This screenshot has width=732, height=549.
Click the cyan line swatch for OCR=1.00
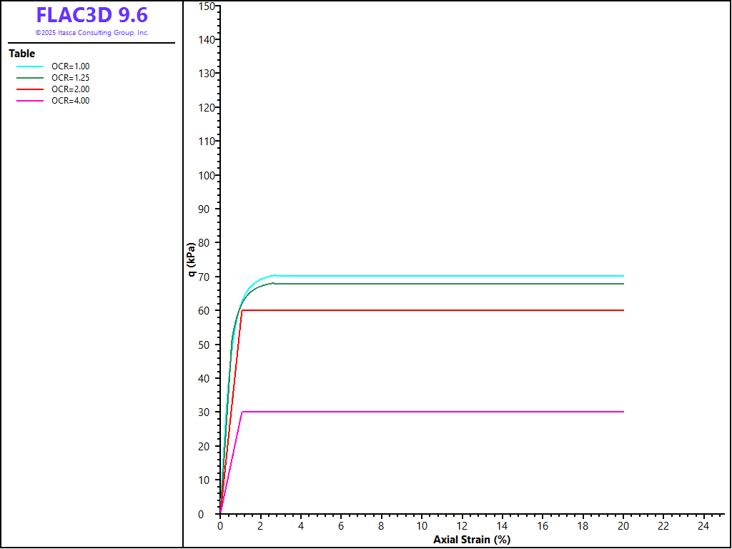coord(30,66)
